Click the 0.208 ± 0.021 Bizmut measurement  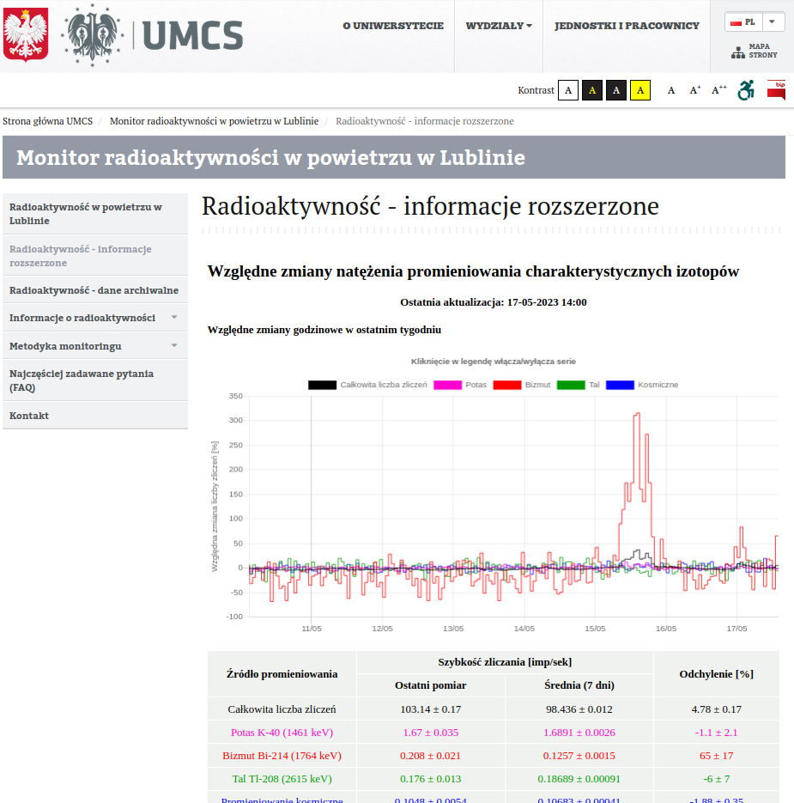pos(431,756)
